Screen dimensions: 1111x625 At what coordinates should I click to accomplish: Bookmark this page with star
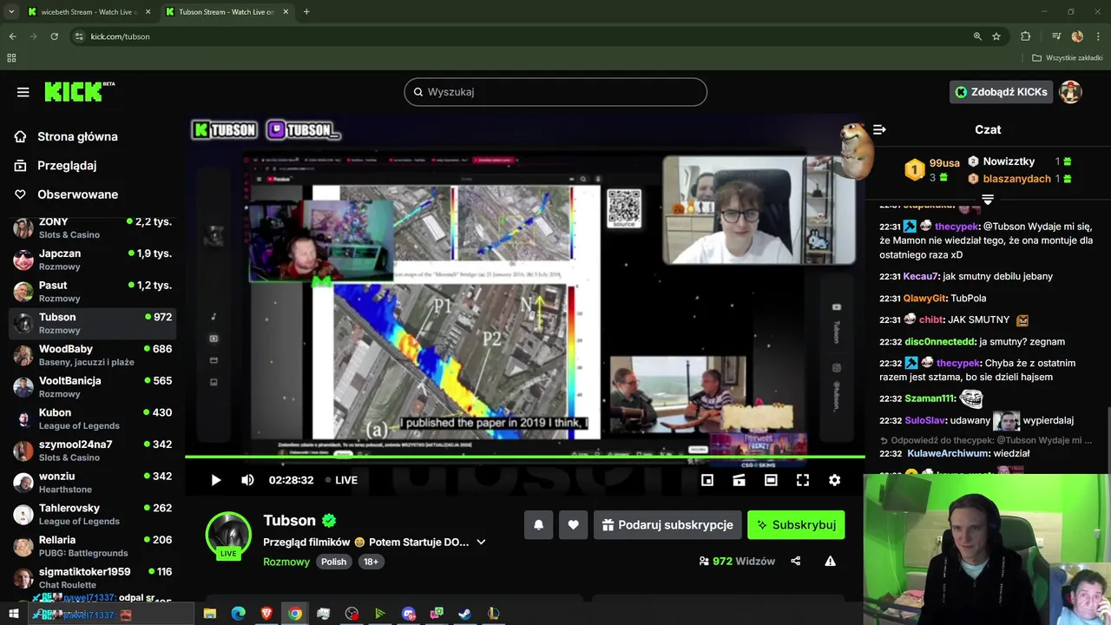(x=996, y=36)
